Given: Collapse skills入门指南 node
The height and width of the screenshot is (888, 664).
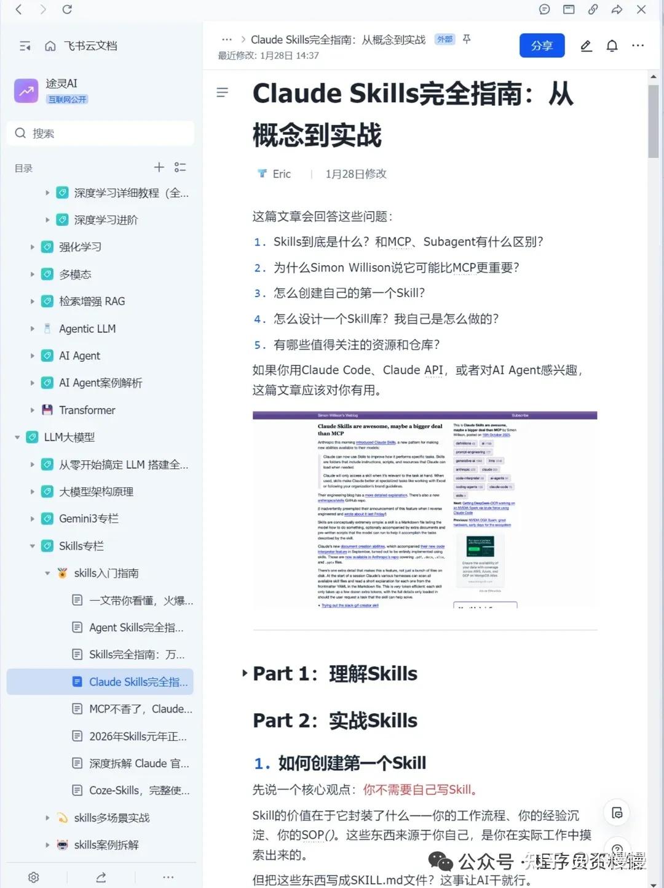Looking at the screenshot, I should (x=47, y=573).
